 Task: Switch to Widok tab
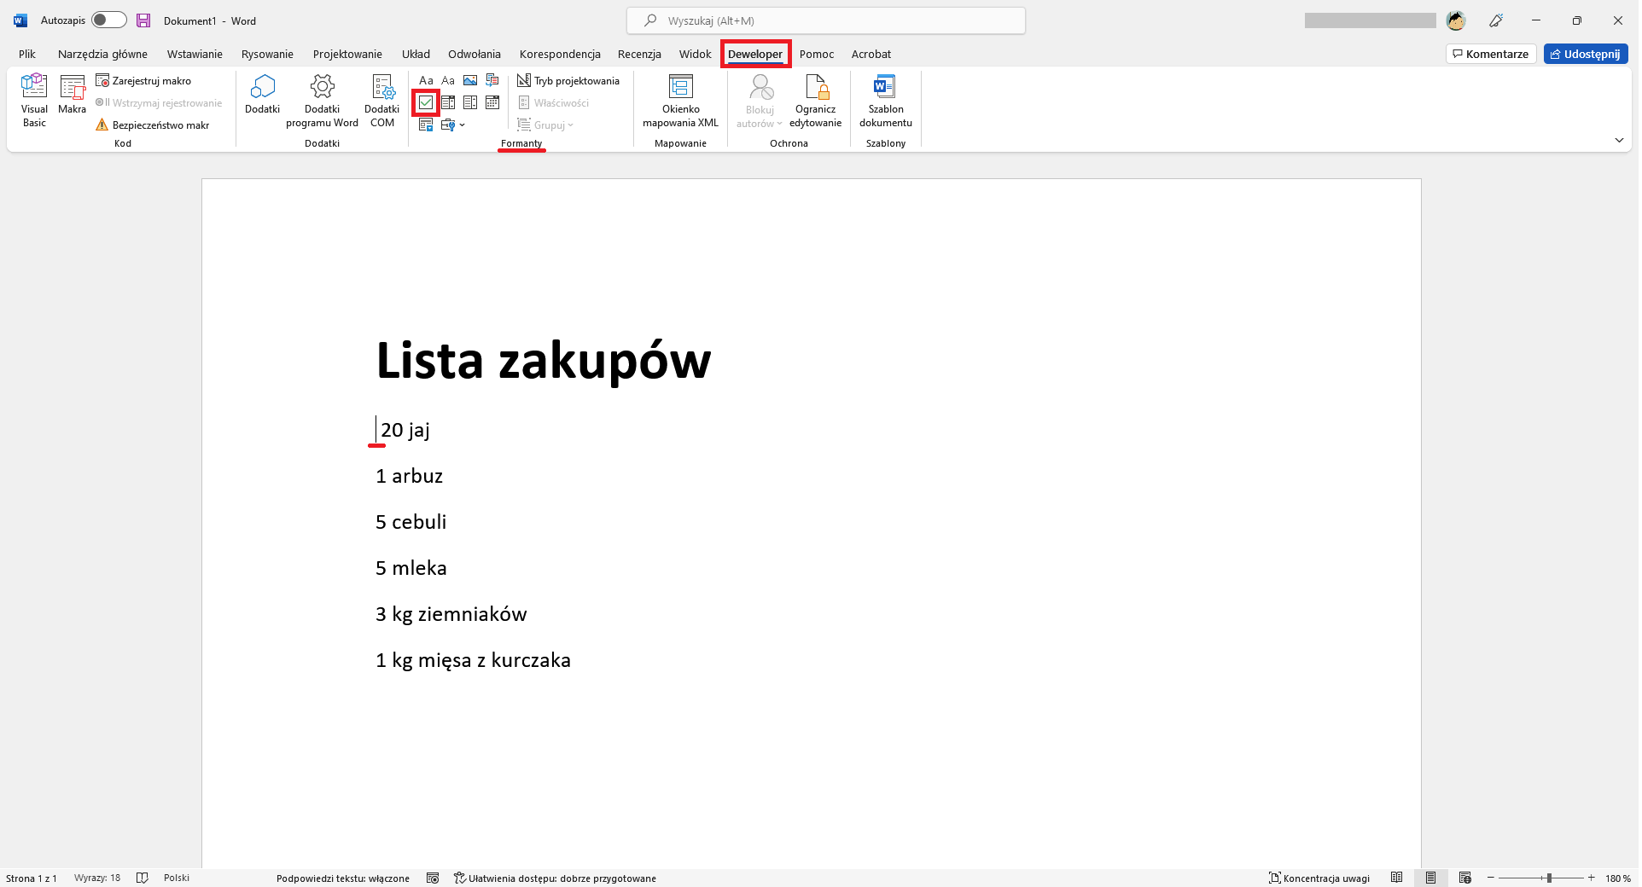[x=695, y=54]
